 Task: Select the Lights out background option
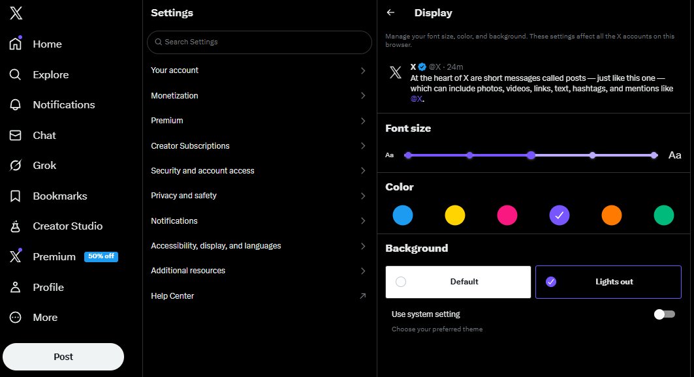click(608, 282)
